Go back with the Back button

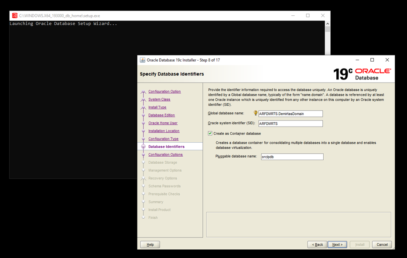point(317,244)
